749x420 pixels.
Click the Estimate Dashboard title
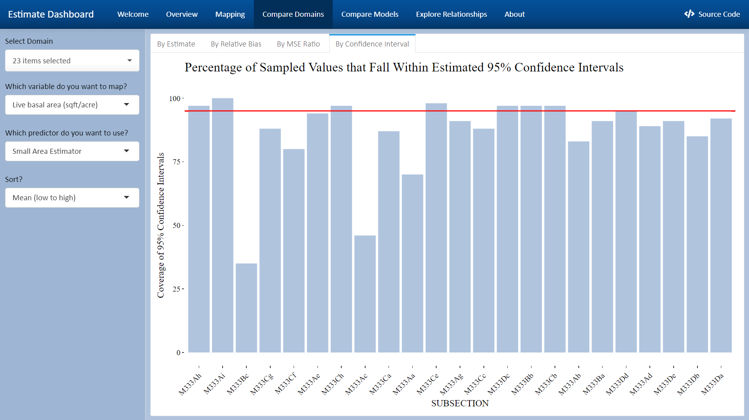tap(51, 14)
